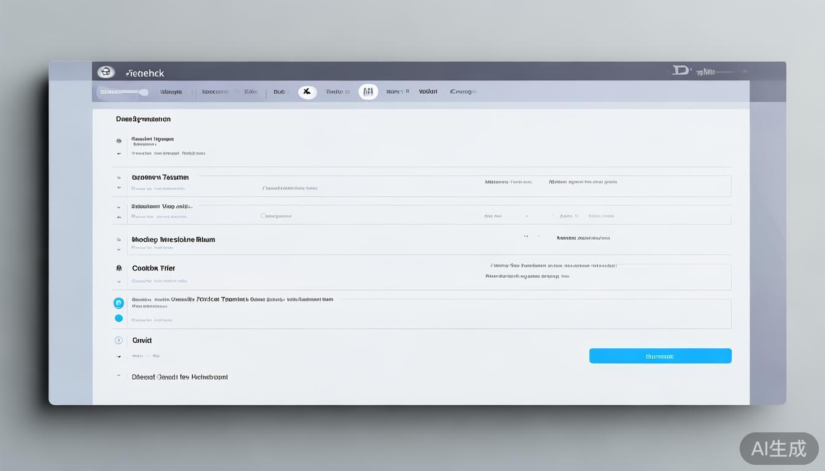Click the icon left of Coolcbr Ffier
This screenshot has height=471, width=825.
pos(118,268)
